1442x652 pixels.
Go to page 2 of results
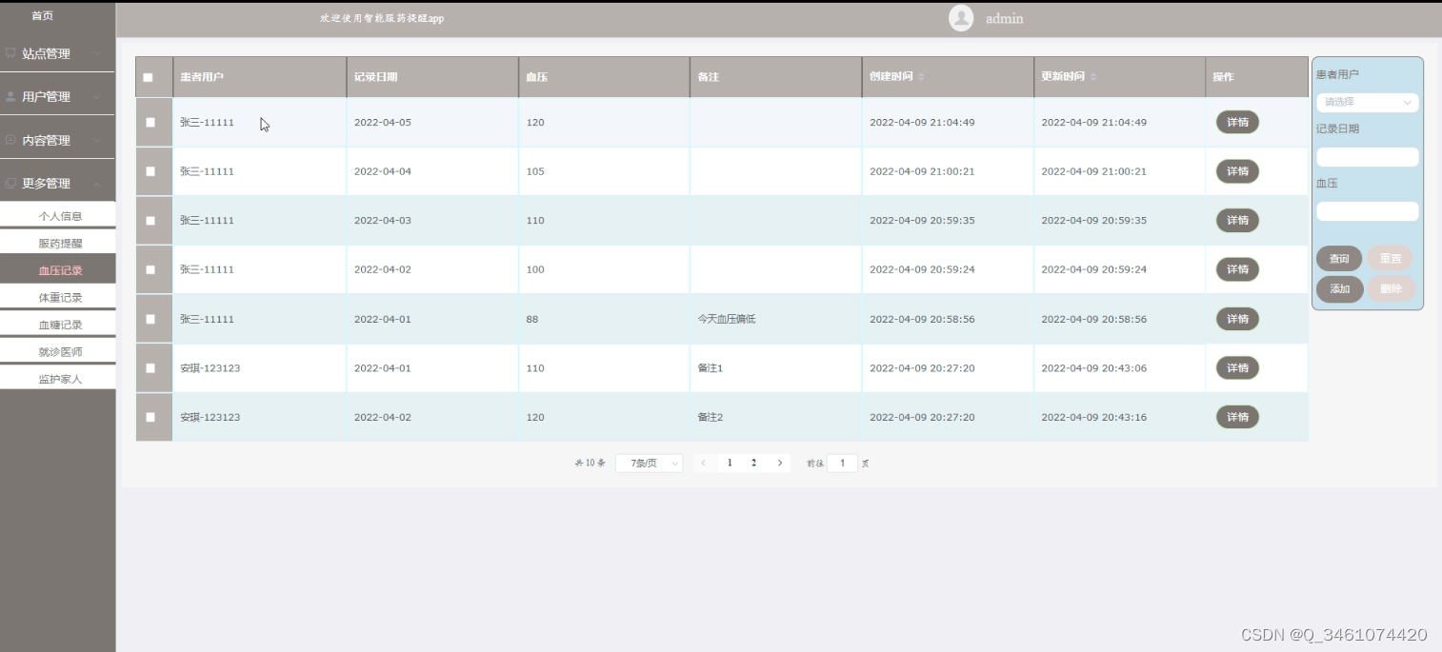click(x=753, y=463)
